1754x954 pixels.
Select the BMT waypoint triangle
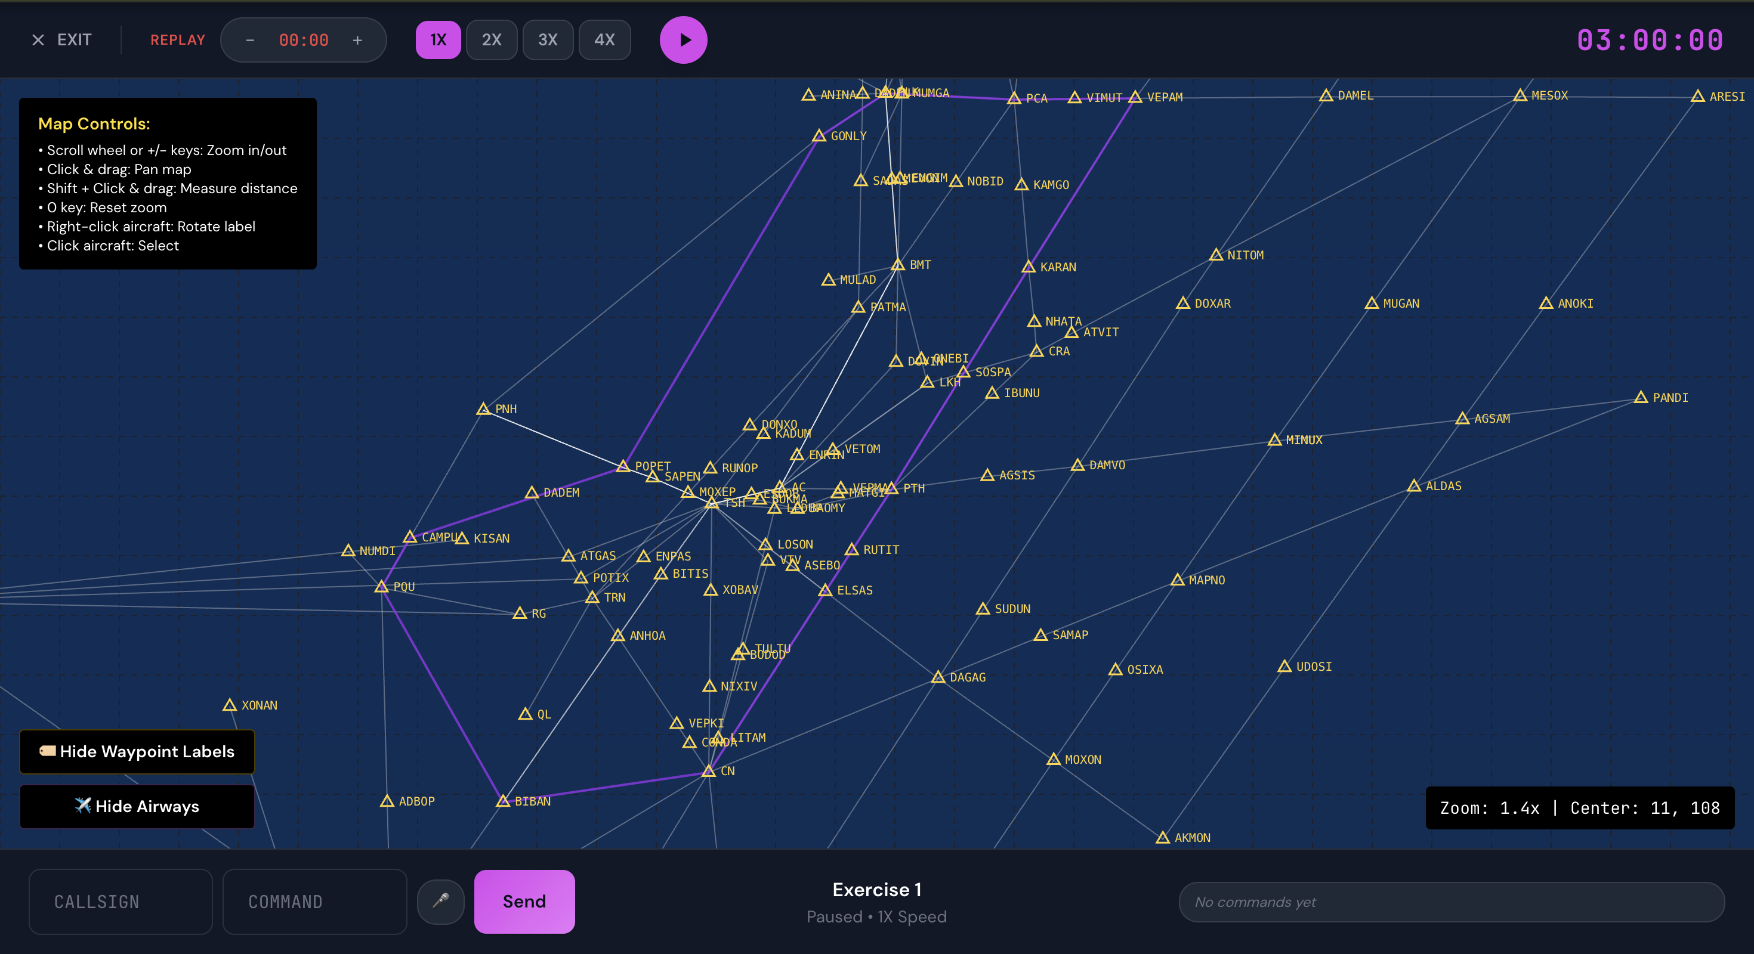pos(898,265)
